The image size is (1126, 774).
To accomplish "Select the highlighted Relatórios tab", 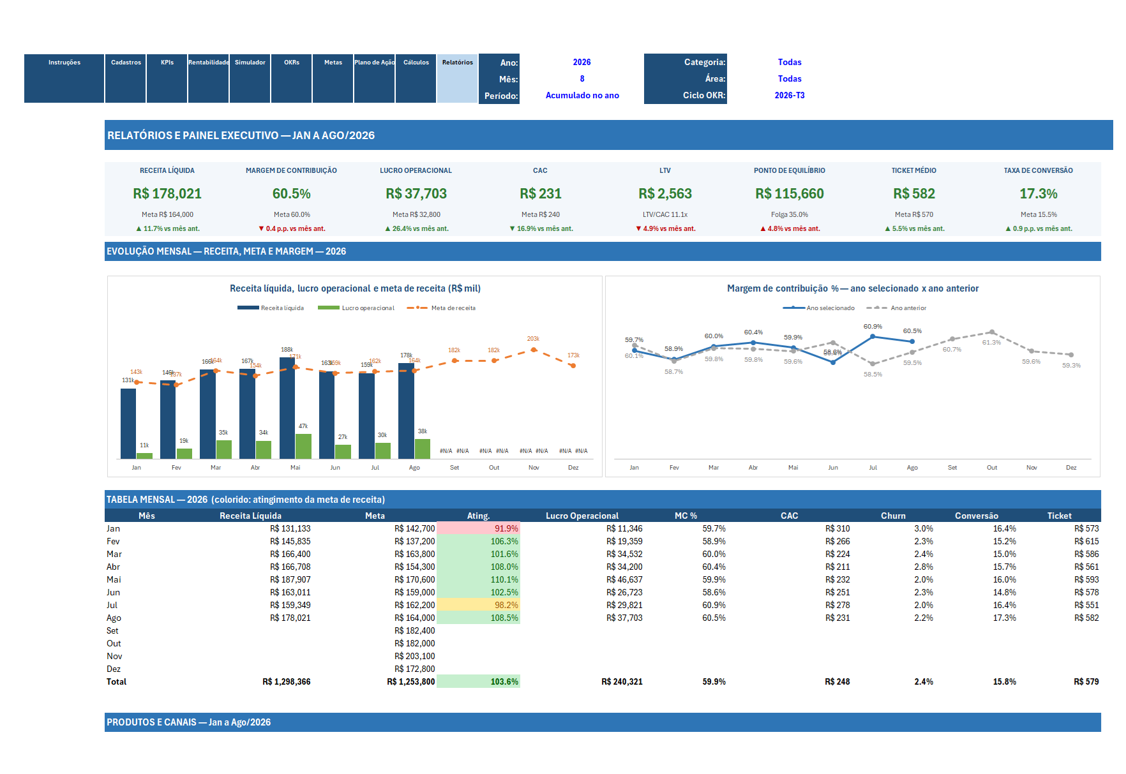I will (x=458, y=78).
